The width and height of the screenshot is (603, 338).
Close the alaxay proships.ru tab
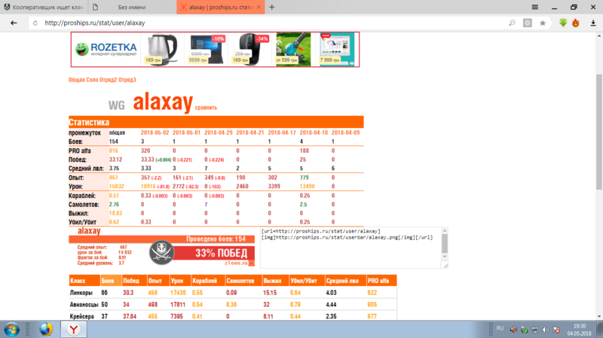tap(259, 7)
